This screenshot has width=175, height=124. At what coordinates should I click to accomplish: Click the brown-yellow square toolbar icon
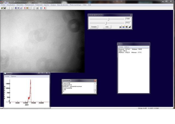point(27,8)
